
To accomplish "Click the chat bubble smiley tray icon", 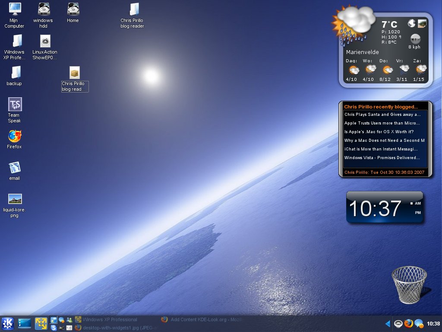I will pyautogui.click(x=419, y=323).
